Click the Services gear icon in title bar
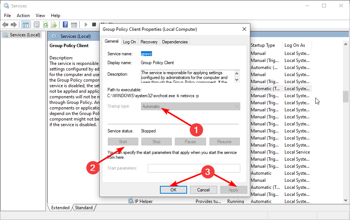This screenshot has height=220, width=350. (x=6, y=6)
